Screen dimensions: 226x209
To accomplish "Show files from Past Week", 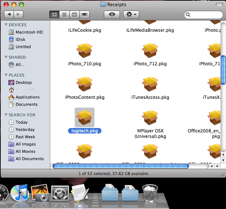I will coord(22,137).
